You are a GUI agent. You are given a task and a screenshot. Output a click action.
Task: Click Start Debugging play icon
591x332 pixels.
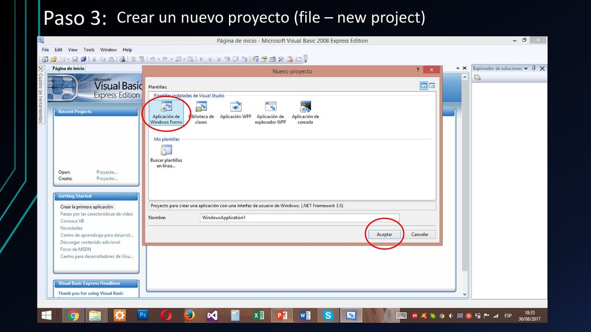pos(201,59)
